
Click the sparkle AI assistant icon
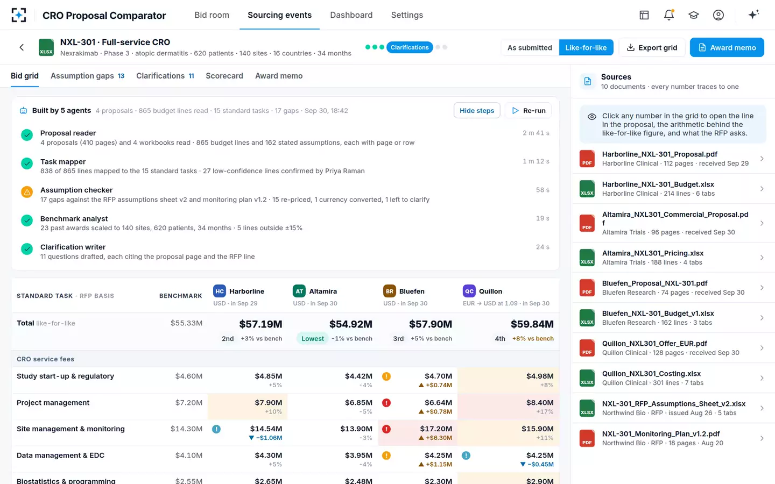(x=753, y=15)
